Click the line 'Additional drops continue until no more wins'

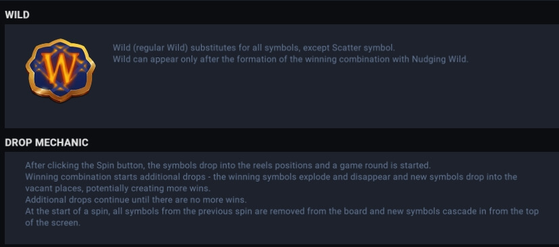(136, 199)
